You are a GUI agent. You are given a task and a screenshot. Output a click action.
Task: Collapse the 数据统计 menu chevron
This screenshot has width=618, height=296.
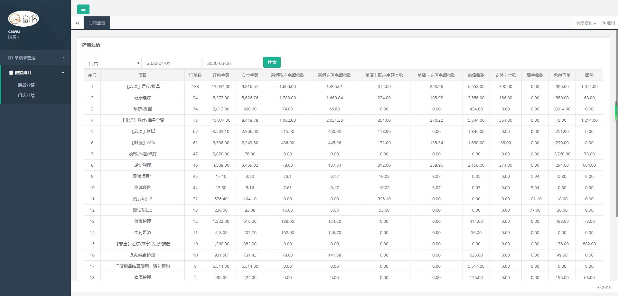[x=63, y=73]
